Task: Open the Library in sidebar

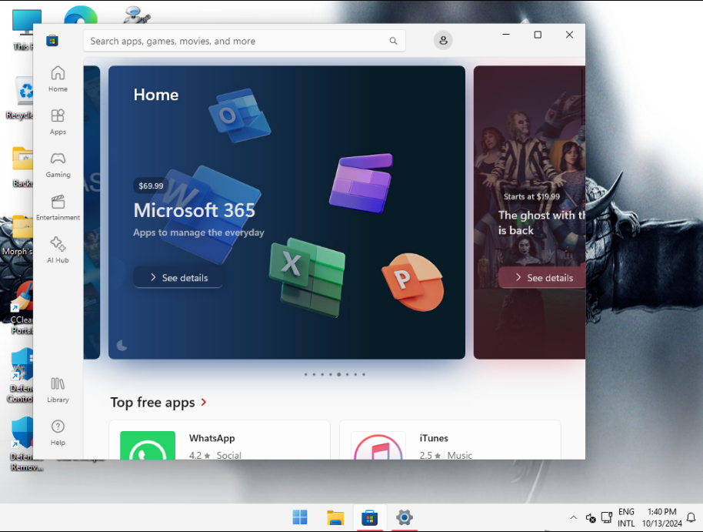Action: [58, 390]
